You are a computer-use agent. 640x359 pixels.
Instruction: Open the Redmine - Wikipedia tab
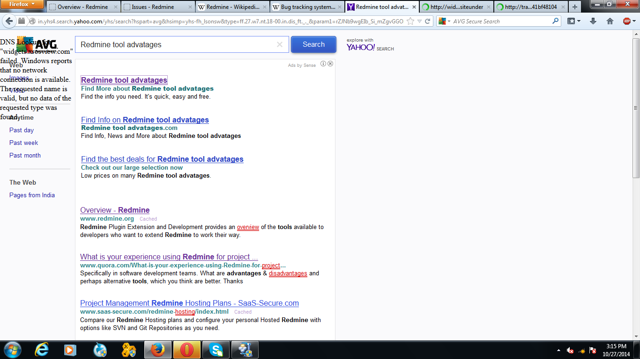[232, 7]
